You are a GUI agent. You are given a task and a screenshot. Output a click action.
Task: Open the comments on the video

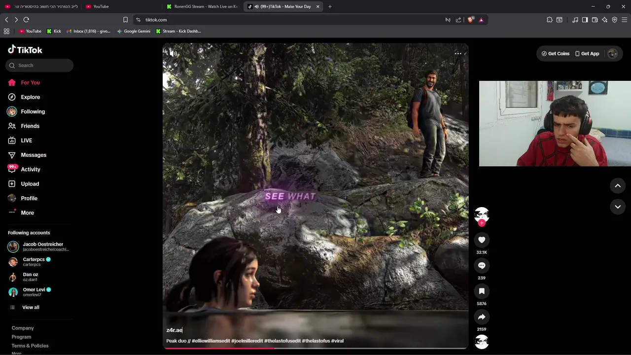pyautogui.click(x=482, y=265)
